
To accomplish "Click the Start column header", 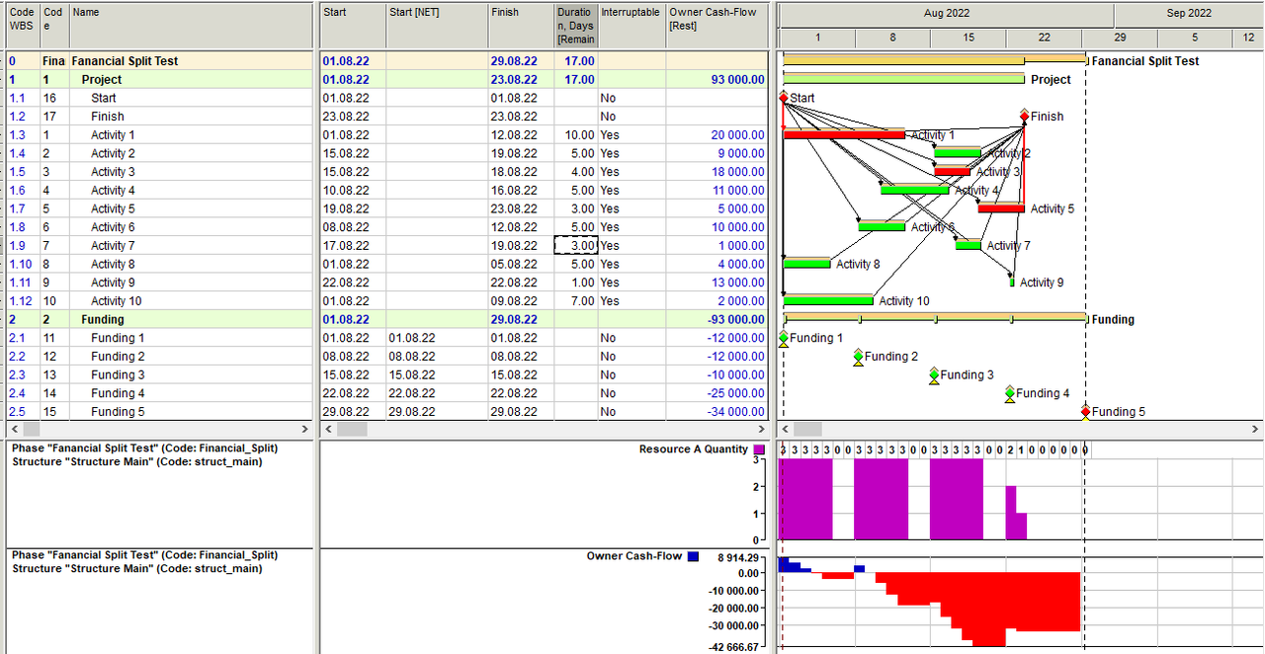I will click(x=352, y=26).
